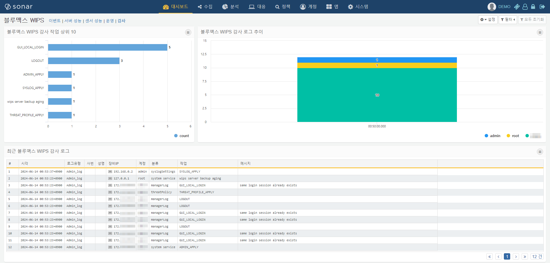Toggle count legend in bar chart

(x=182, y=136)
